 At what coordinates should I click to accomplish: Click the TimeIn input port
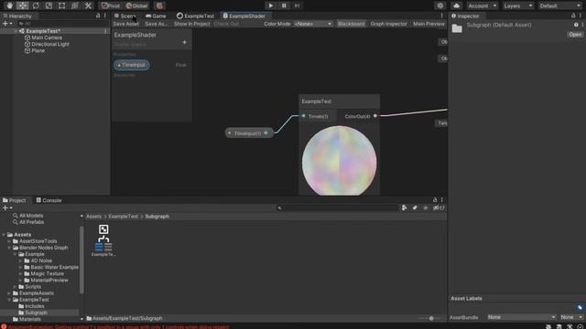[x=303, y=116]
